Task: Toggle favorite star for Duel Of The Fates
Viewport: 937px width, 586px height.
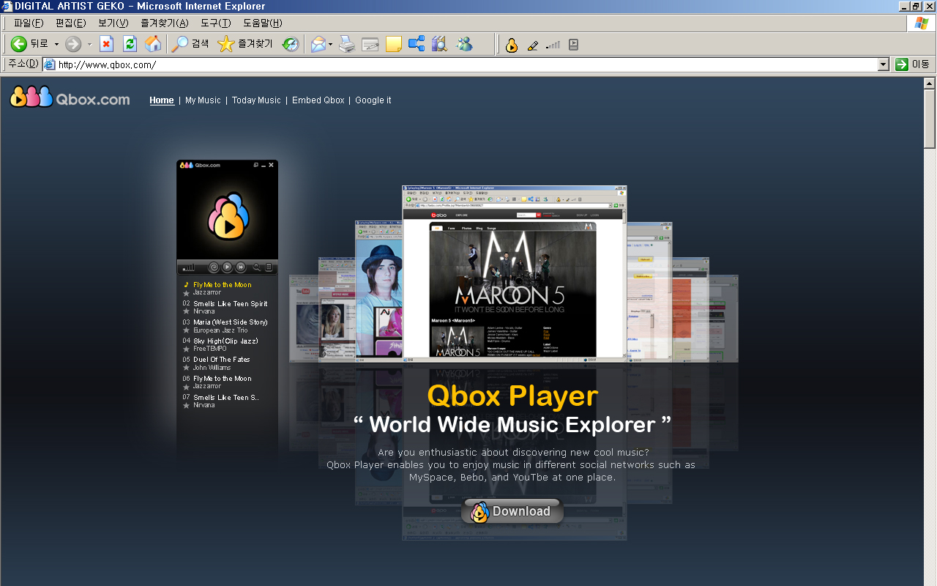Action: (186, 368)
